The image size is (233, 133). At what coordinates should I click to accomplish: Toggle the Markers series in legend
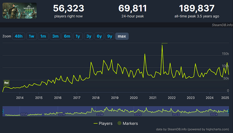(128, 123)
